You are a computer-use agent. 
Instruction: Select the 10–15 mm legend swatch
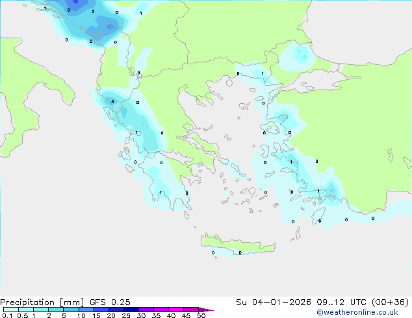point(86,310)
